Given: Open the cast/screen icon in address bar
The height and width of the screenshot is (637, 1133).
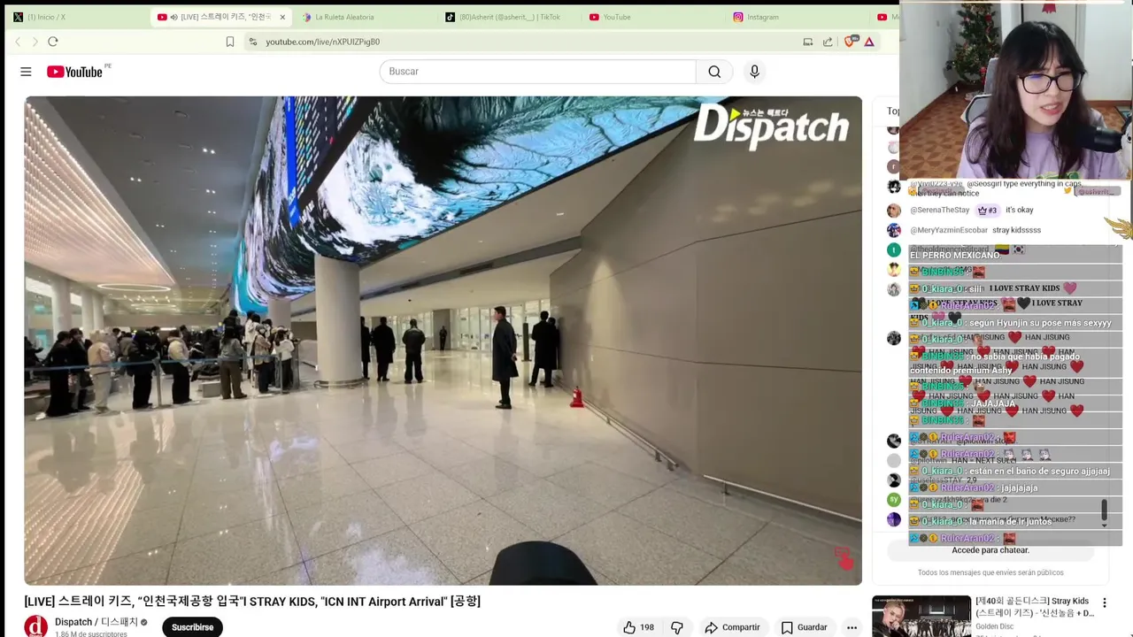Looking at the screenshot, I should click(807, 42).
